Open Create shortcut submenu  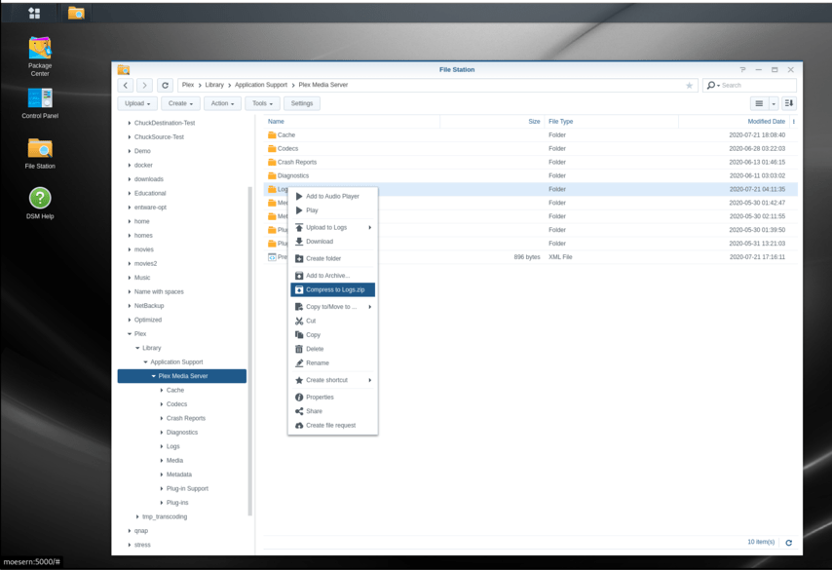(332, 380)
